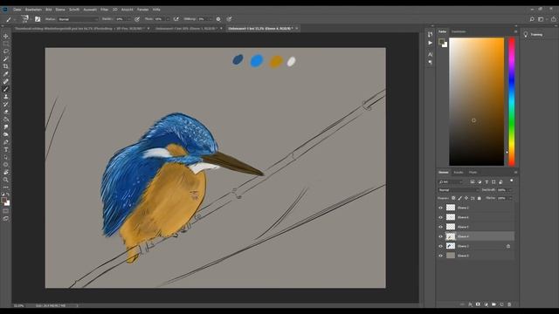Open the Layers panel flyout menu
Image resolution: width=559 pixels, height=314 pixels.
pyautogui.click(x=515, y=173)
